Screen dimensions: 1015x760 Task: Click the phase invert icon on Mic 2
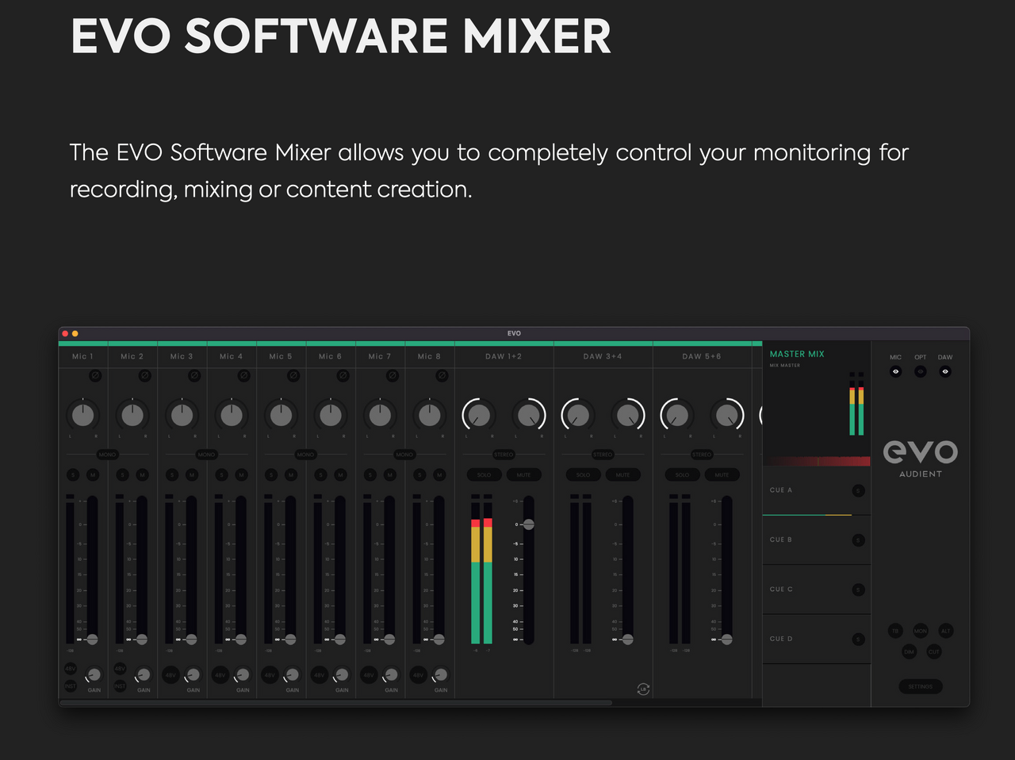(x=144, y=375)
